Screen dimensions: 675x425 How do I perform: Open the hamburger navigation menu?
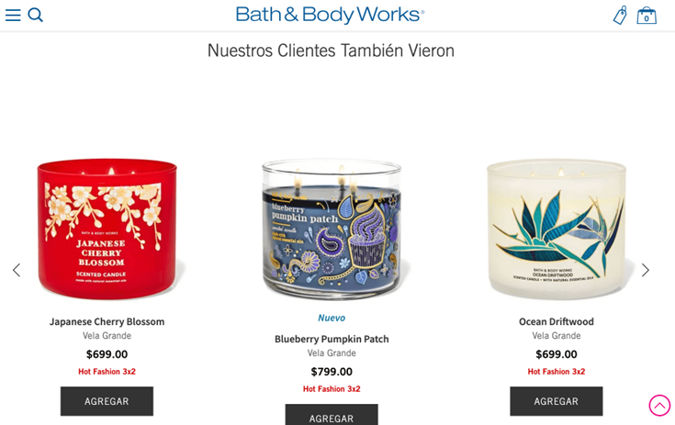tap(13, 15)
